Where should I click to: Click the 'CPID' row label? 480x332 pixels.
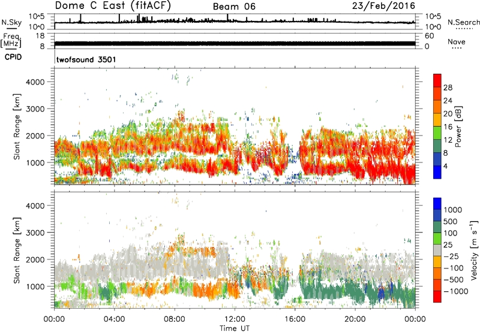13,57
